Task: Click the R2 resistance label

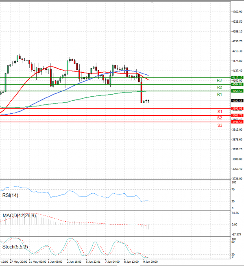Action: tap(219, 87)
